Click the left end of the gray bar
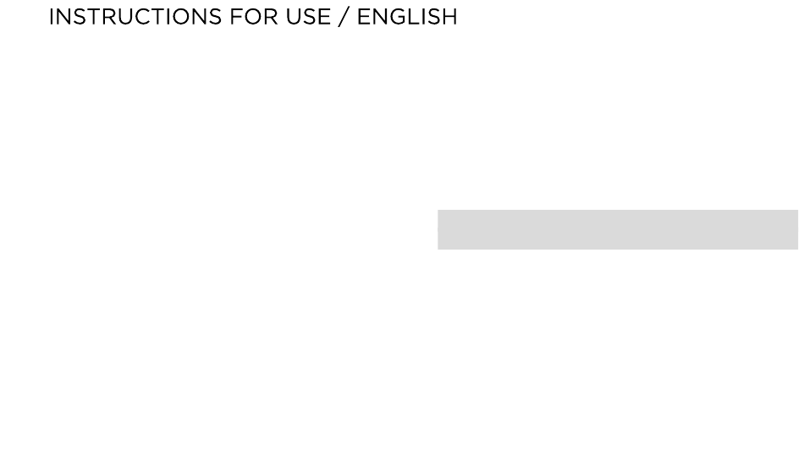Image resolution: width=804 pixels, height=456 pixels. (x=440, y=229)
